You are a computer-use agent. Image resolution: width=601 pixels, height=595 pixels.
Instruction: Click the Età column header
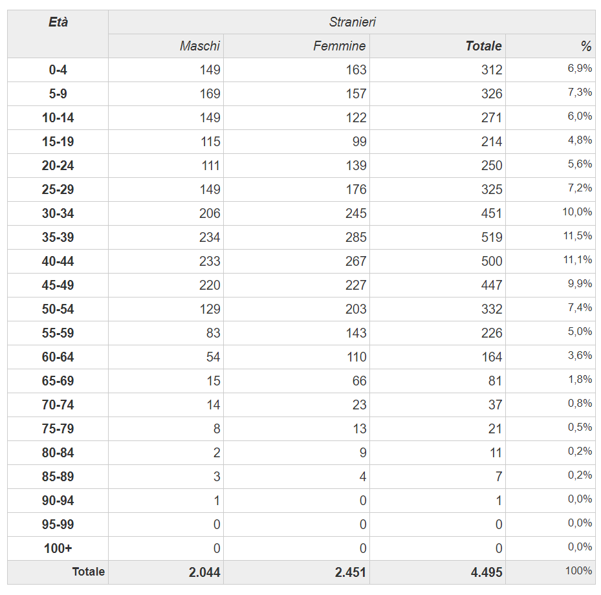click(58, 22)
